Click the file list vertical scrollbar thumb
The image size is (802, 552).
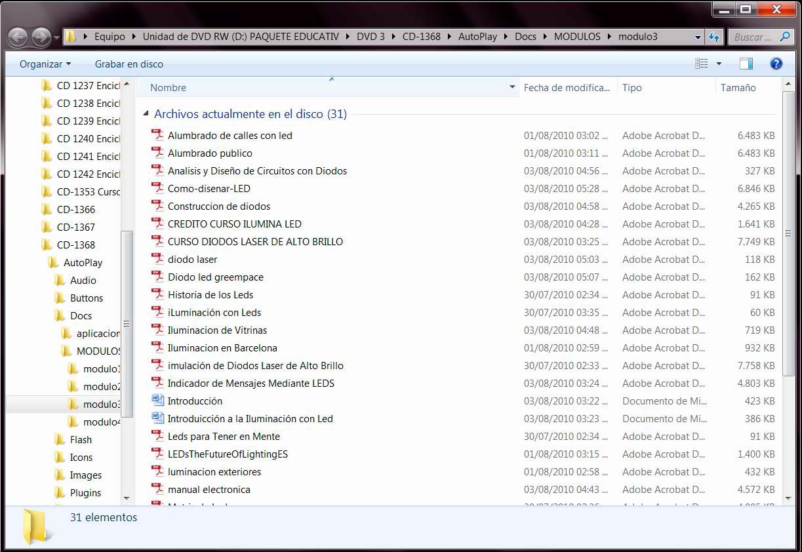click(x=788, y=233)
